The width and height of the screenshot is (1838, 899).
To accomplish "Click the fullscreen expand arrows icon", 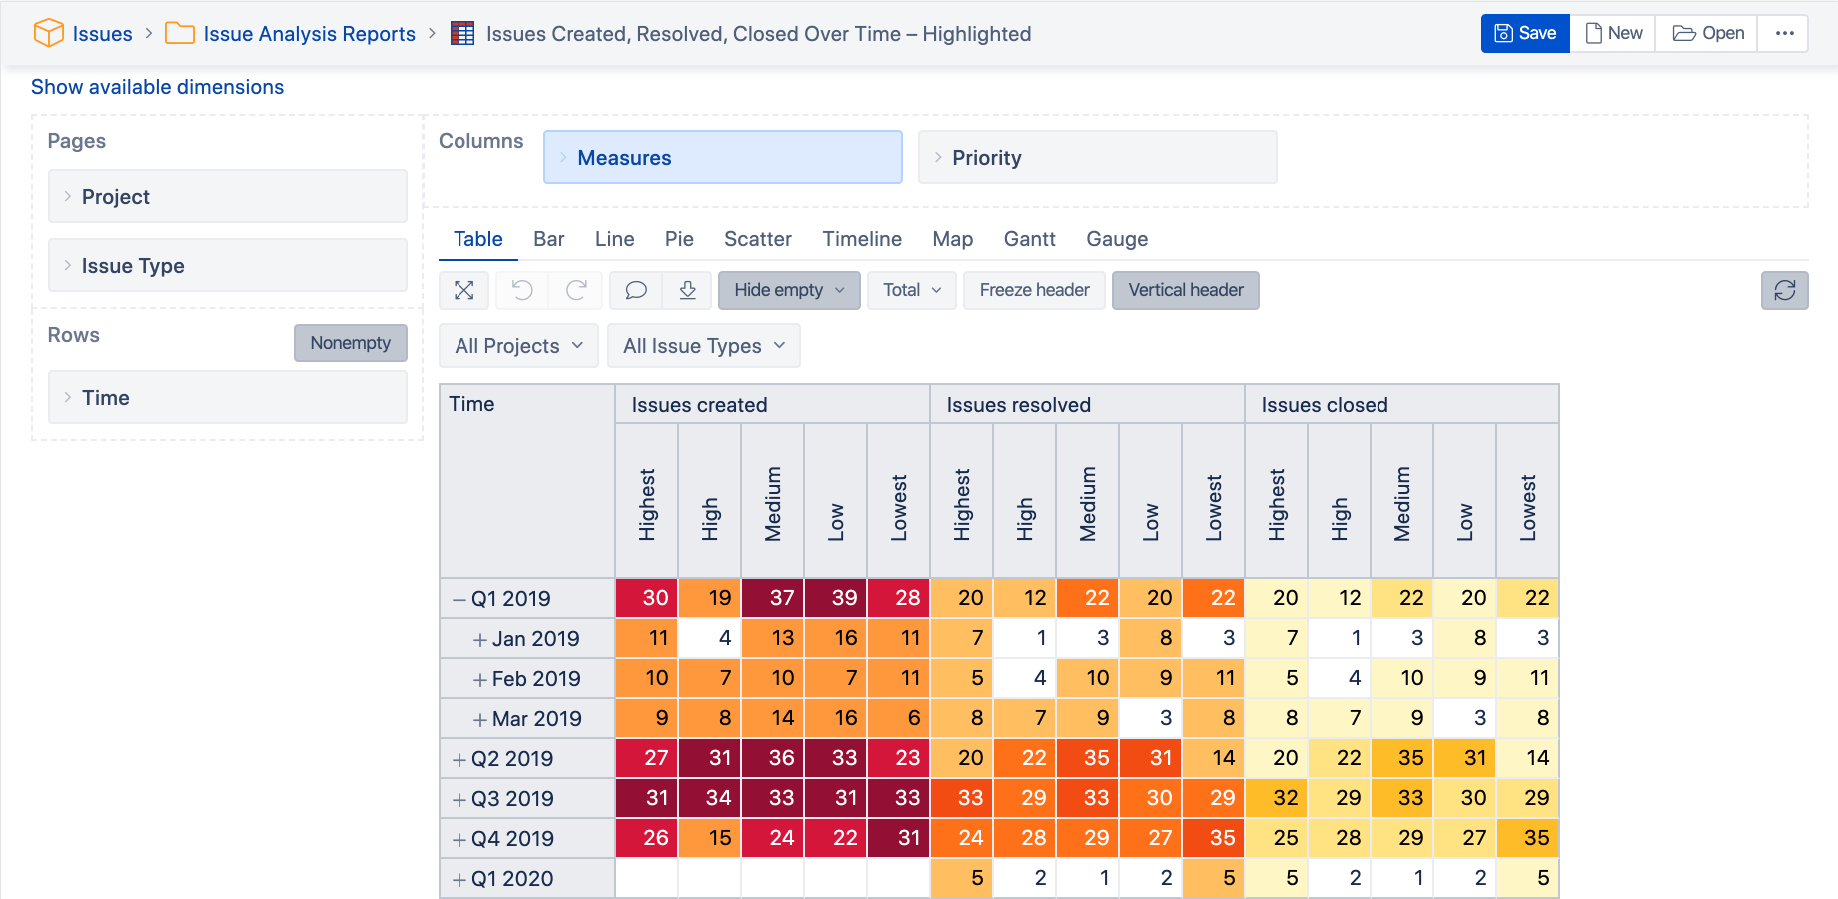I will [x=463, y=290].
